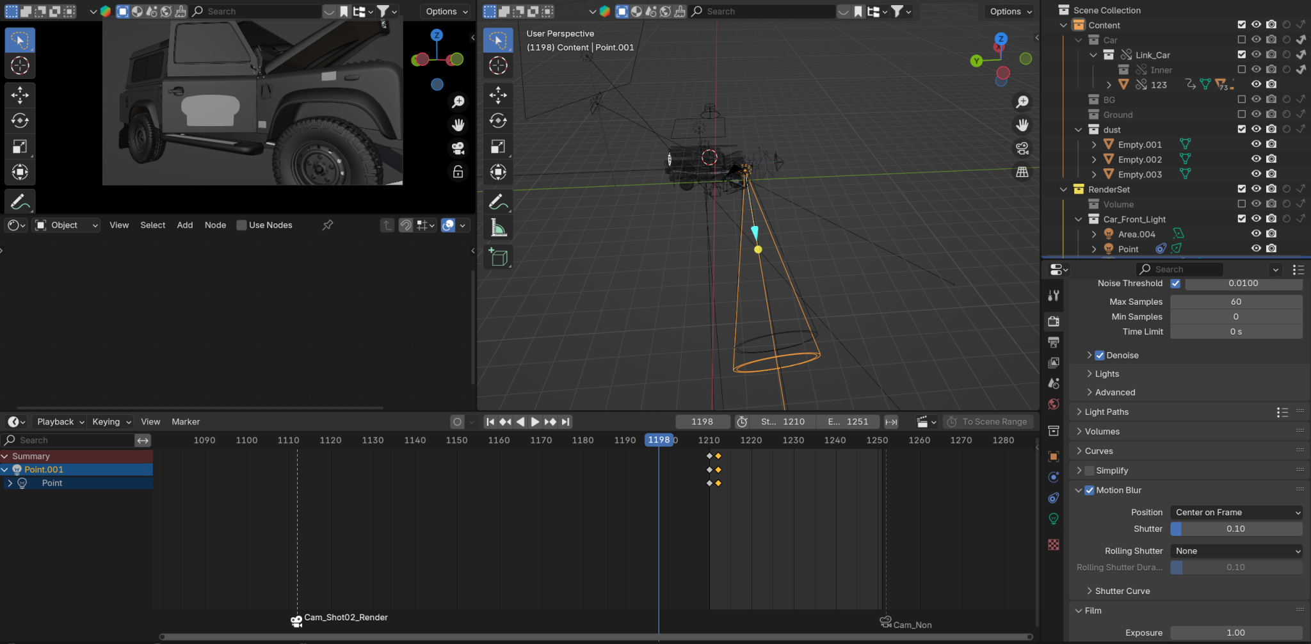Adjust the Shutter slider value

tap(1236, 529)
